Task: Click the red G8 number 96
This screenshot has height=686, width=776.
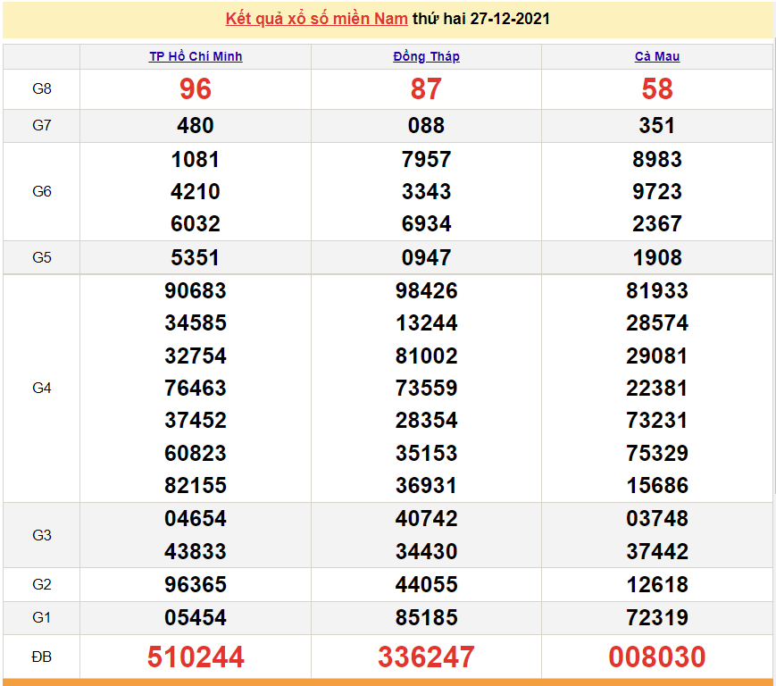Action: [196, 89]
